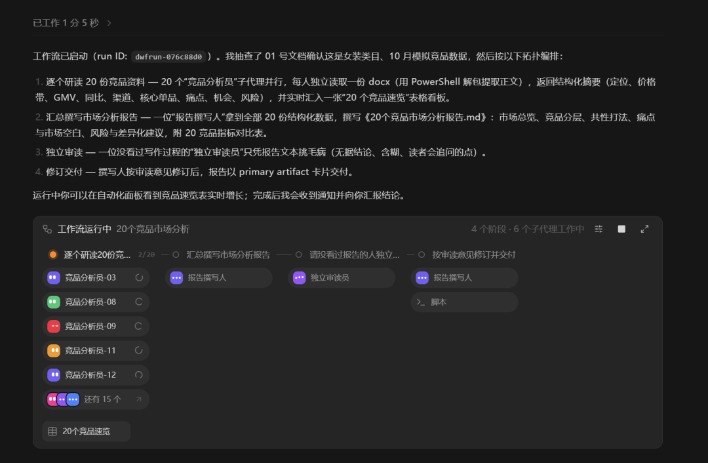Click the loading spinner on 竞品分析员-11

coord(138,350)
